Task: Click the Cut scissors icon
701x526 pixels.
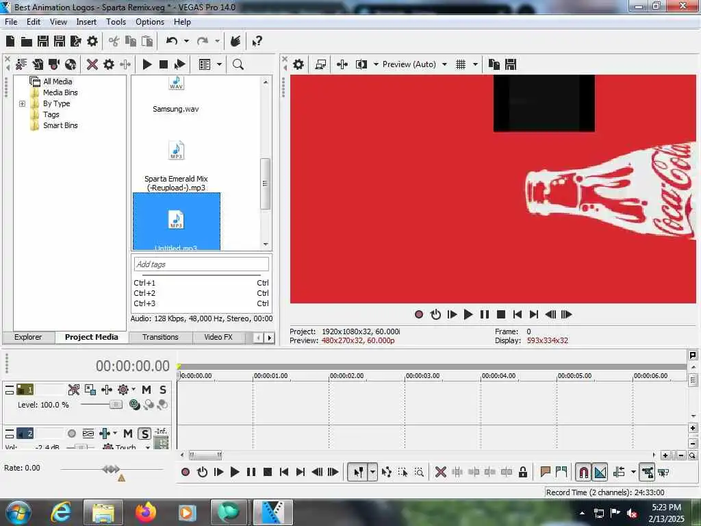Action: [114, 42]
